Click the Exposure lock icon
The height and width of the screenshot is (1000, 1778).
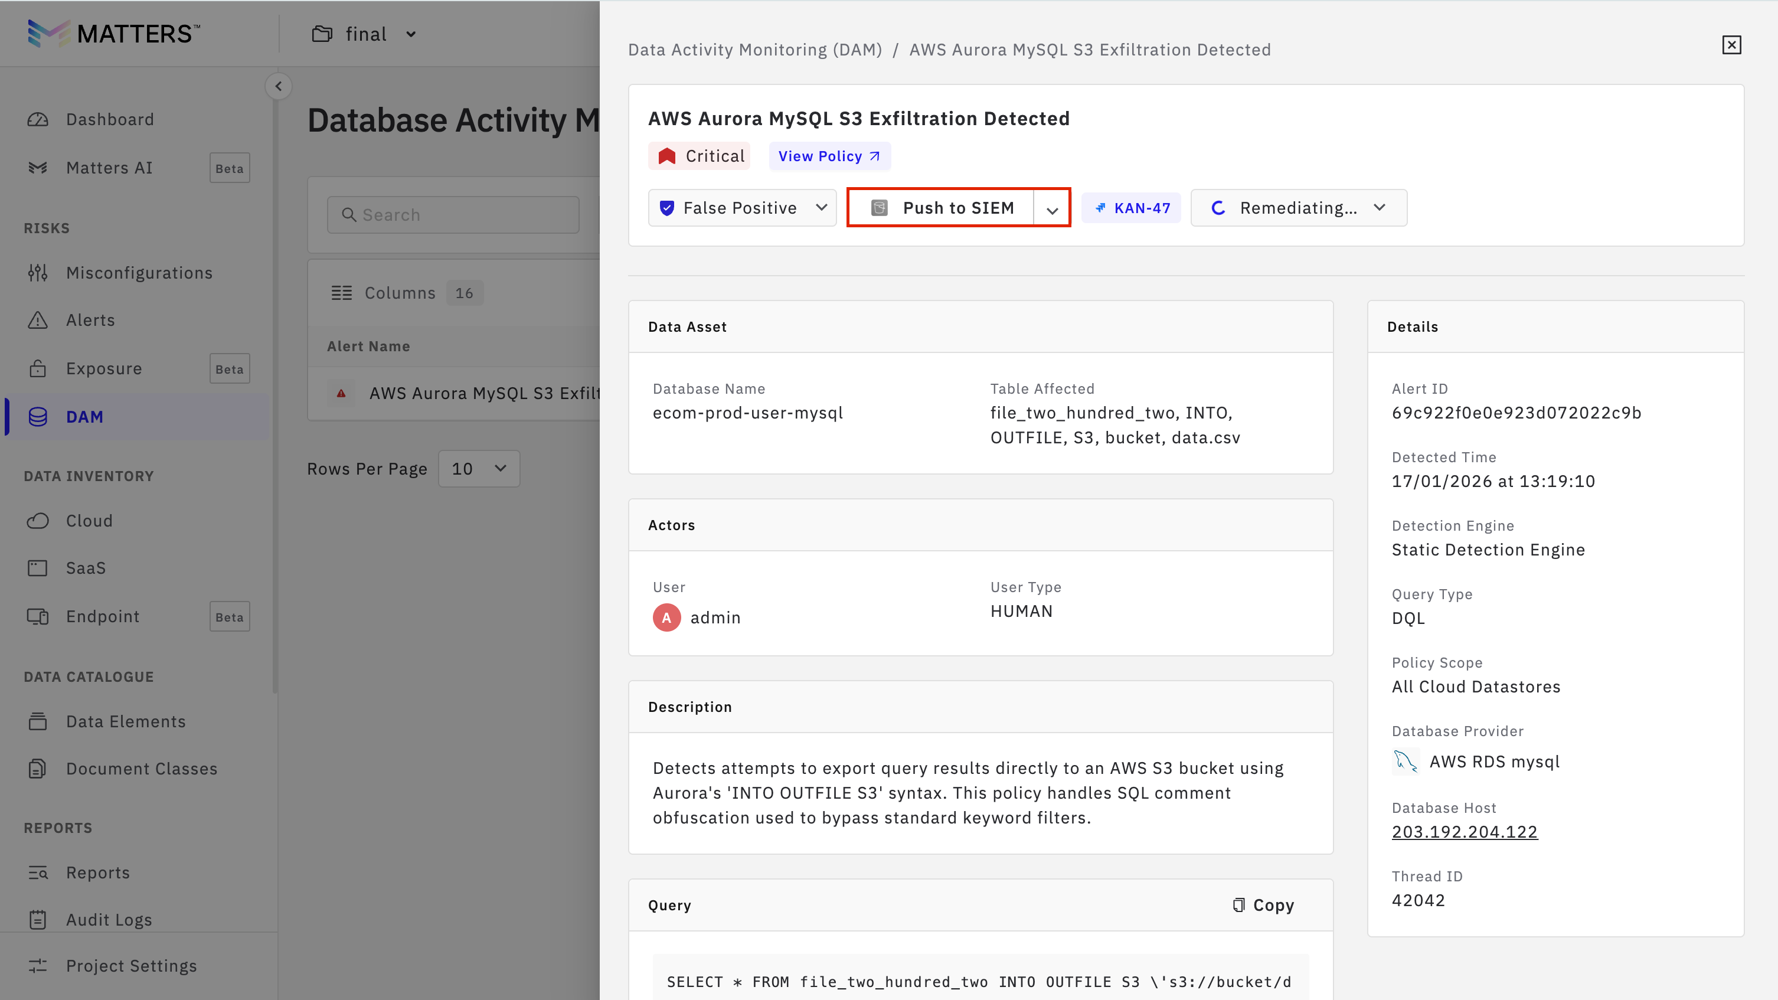(x=38, y=368)
